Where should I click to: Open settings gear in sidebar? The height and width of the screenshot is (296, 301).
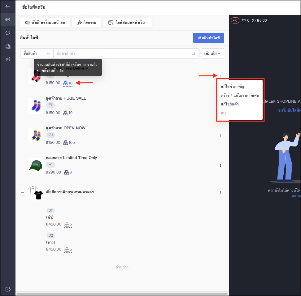point(8,289)
